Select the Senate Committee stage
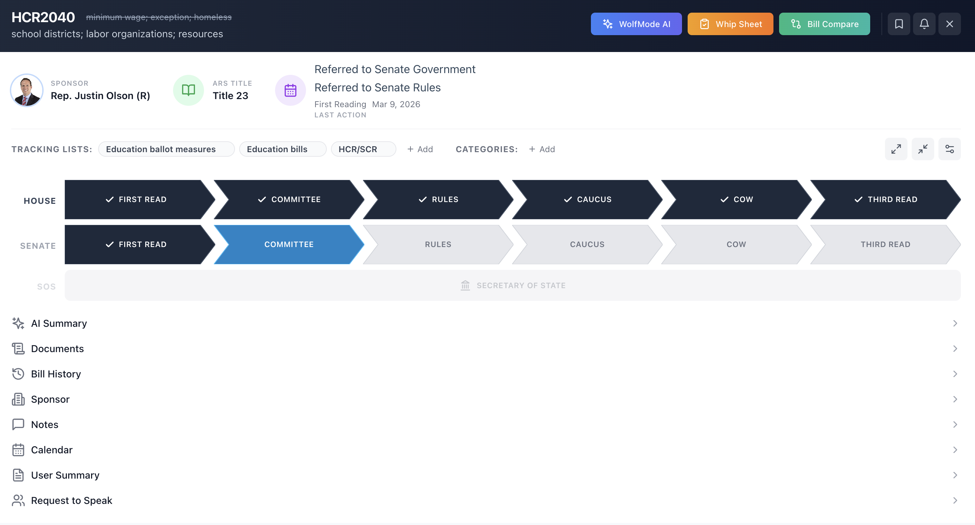Screen dimensions: 975x525 [288, 244]
